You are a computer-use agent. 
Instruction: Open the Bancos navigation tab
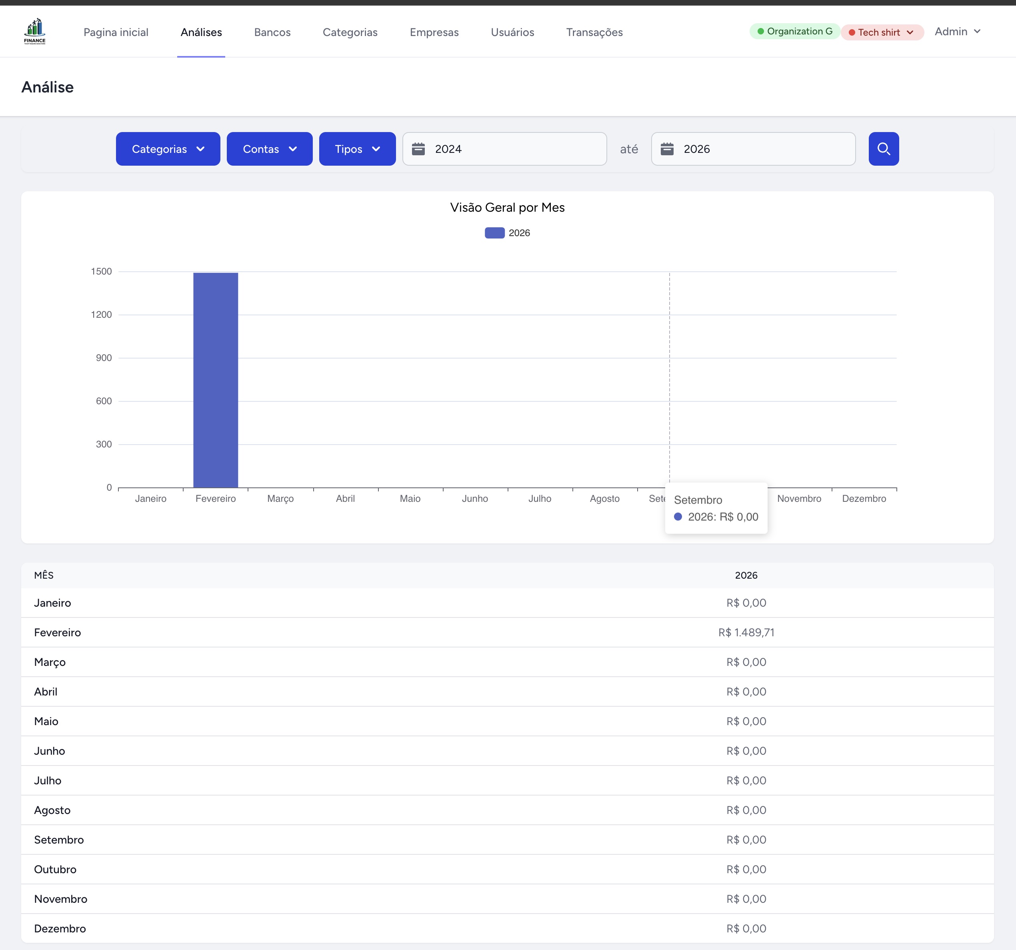(x=272, y=32)
